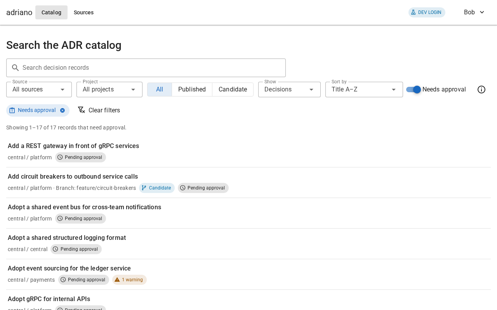
Task: Open 'Adopt event sourcing for the ledger service'
Action: (x=69, y=269)
